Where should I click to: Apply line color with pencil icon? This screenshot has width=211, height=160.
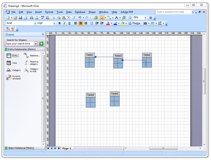point(115,23)
